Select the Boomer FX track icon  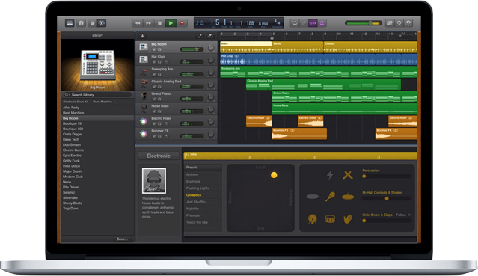tap(144, 134)
